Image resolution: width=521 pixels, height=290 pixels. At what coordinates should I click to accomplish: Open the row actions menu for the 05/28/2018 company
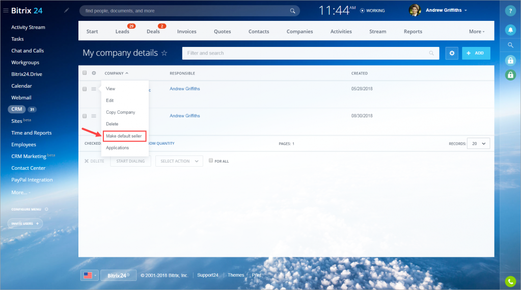[x=94, y=89]
